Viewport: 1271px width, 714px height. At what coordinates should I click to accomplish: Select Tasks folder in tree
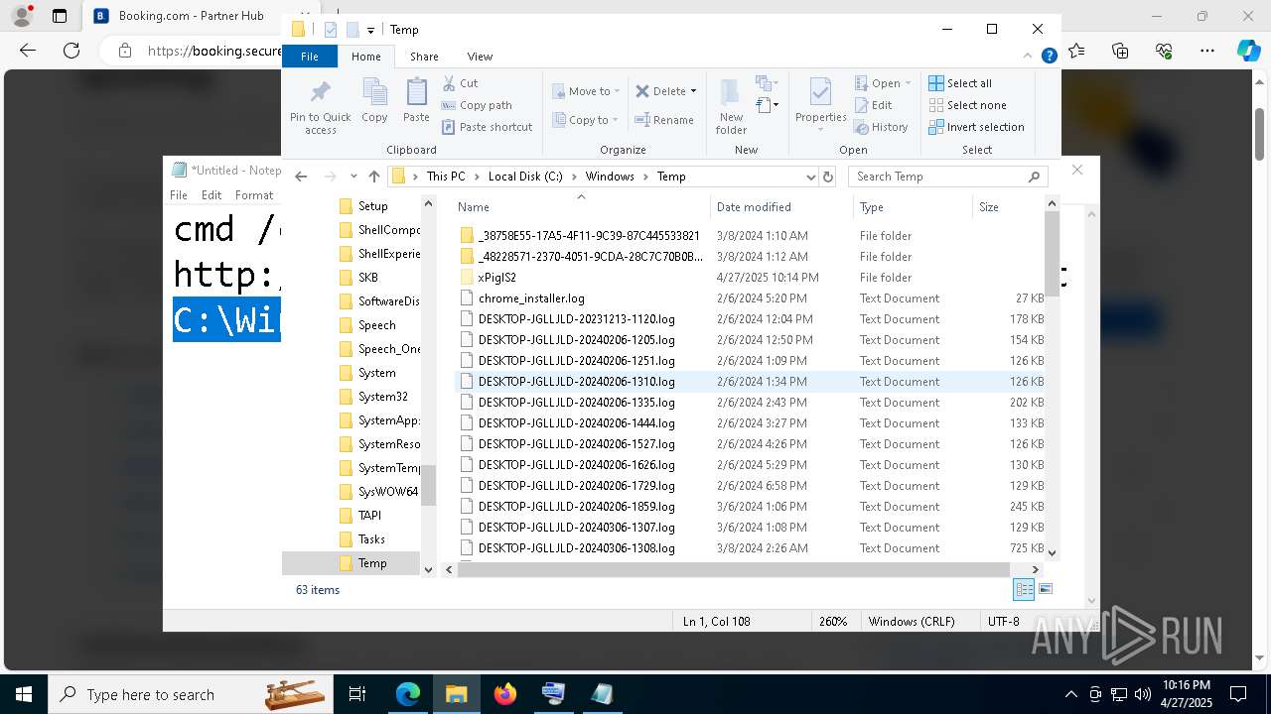click(x=371, y=539)
